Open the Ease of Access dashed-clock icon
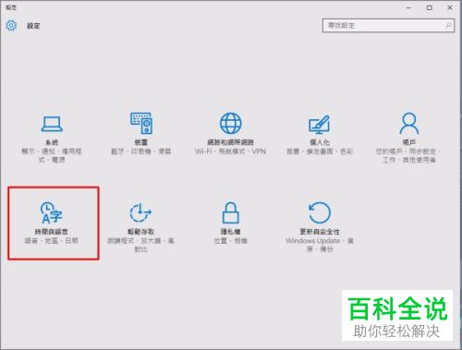 140,212
